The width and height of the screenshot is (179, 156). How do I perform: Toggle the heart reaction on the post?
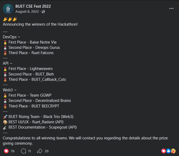(6, 151)
